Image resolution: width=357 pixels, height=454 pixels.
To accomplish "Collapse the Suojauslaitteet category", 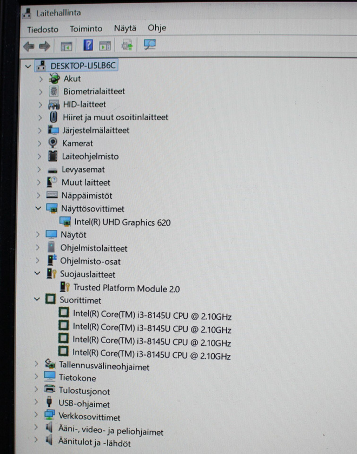I will (x=37, y=273).
